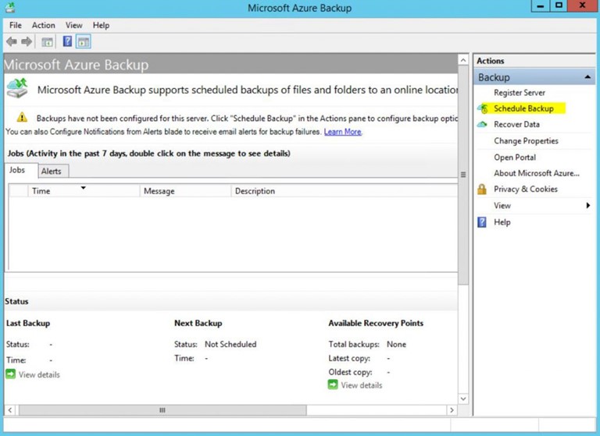Click green arrow under Available Recovery Points
This screenshot has height=436, width=600.
click(333, 385)
